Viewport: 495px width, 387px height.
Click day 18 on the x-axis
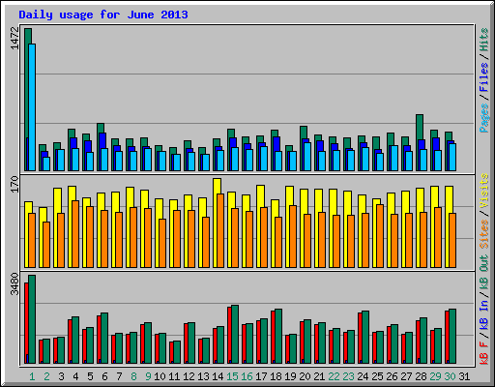point(276,376)
